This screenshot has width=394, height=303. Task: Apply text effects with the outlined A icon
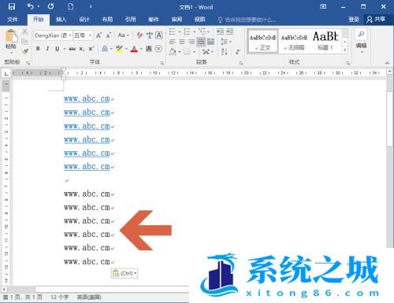(x=105, y=49)
